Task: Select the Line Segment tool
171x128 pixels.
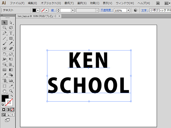Action: point(4,38)
